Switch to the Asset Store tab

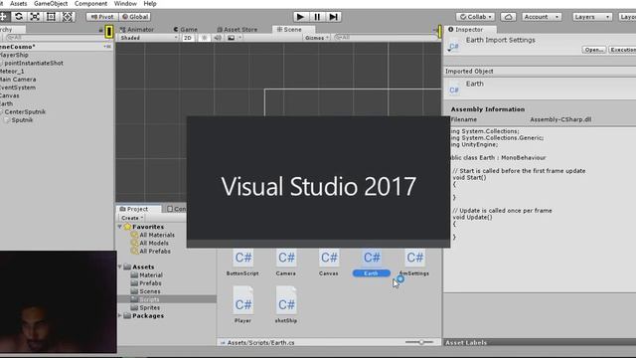238,29
